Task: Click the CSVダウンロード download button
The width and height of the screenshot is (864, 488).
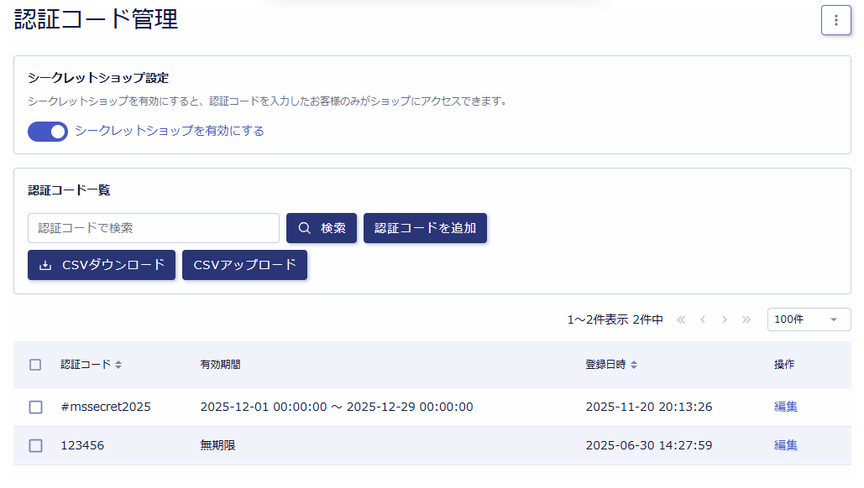Action: pyautogui.click(x=102, y=265)
